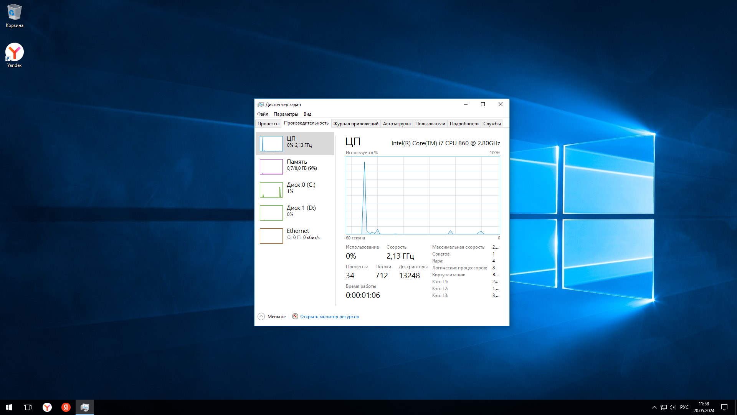The image size is (737, 415).
Task: Open Task View from the taskbar
Action: [28, 407]
